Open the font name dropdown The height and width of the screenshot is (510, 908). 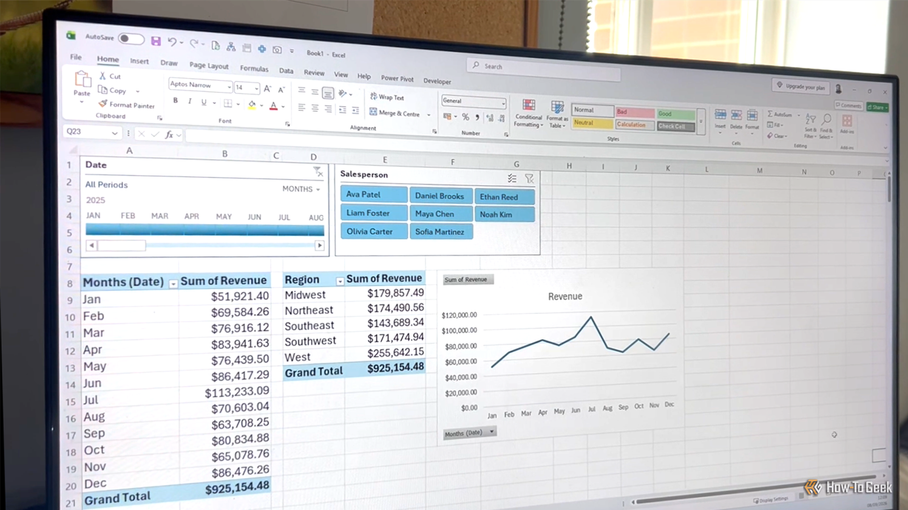(229, 87)
